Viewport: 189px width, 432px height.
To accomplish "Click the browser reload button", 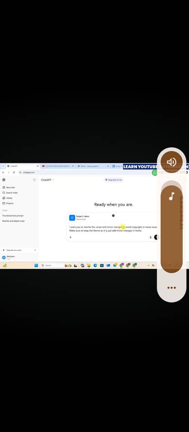I will 14,173.
